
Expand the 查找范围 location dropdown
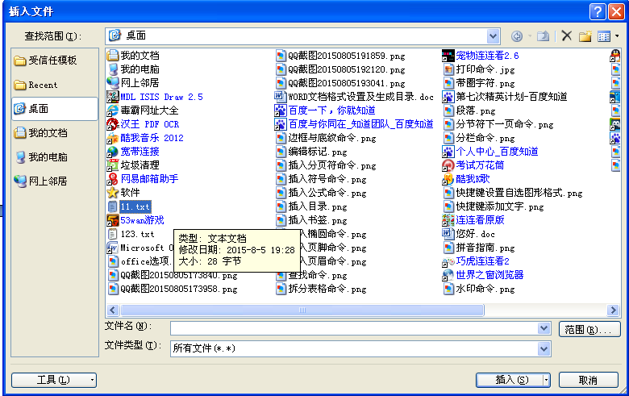pos(493,36)
